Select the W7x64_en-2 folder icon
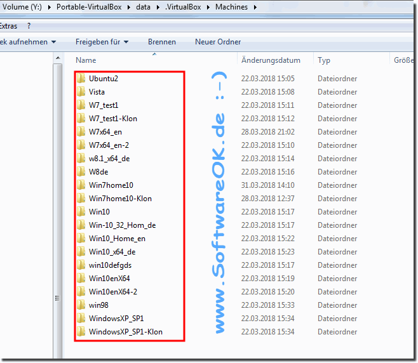Viewport: 418px width, 363px height. click(x=81, y=145)
